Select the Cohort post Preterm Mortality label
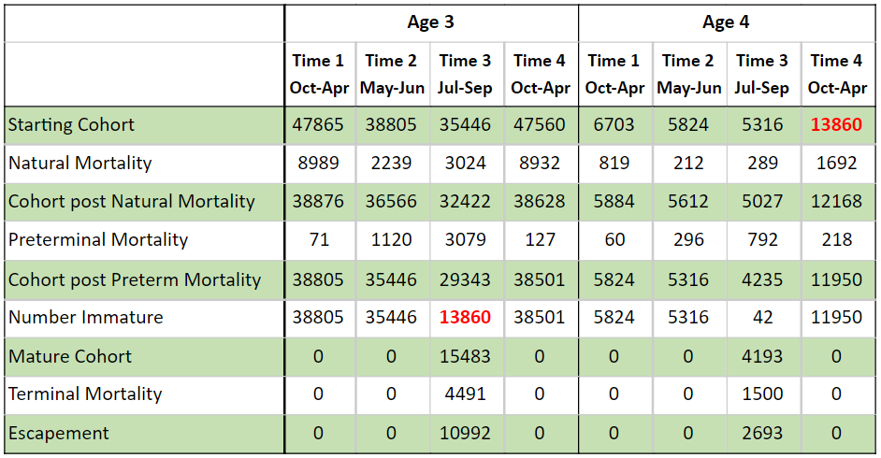 tap(144, 279)
